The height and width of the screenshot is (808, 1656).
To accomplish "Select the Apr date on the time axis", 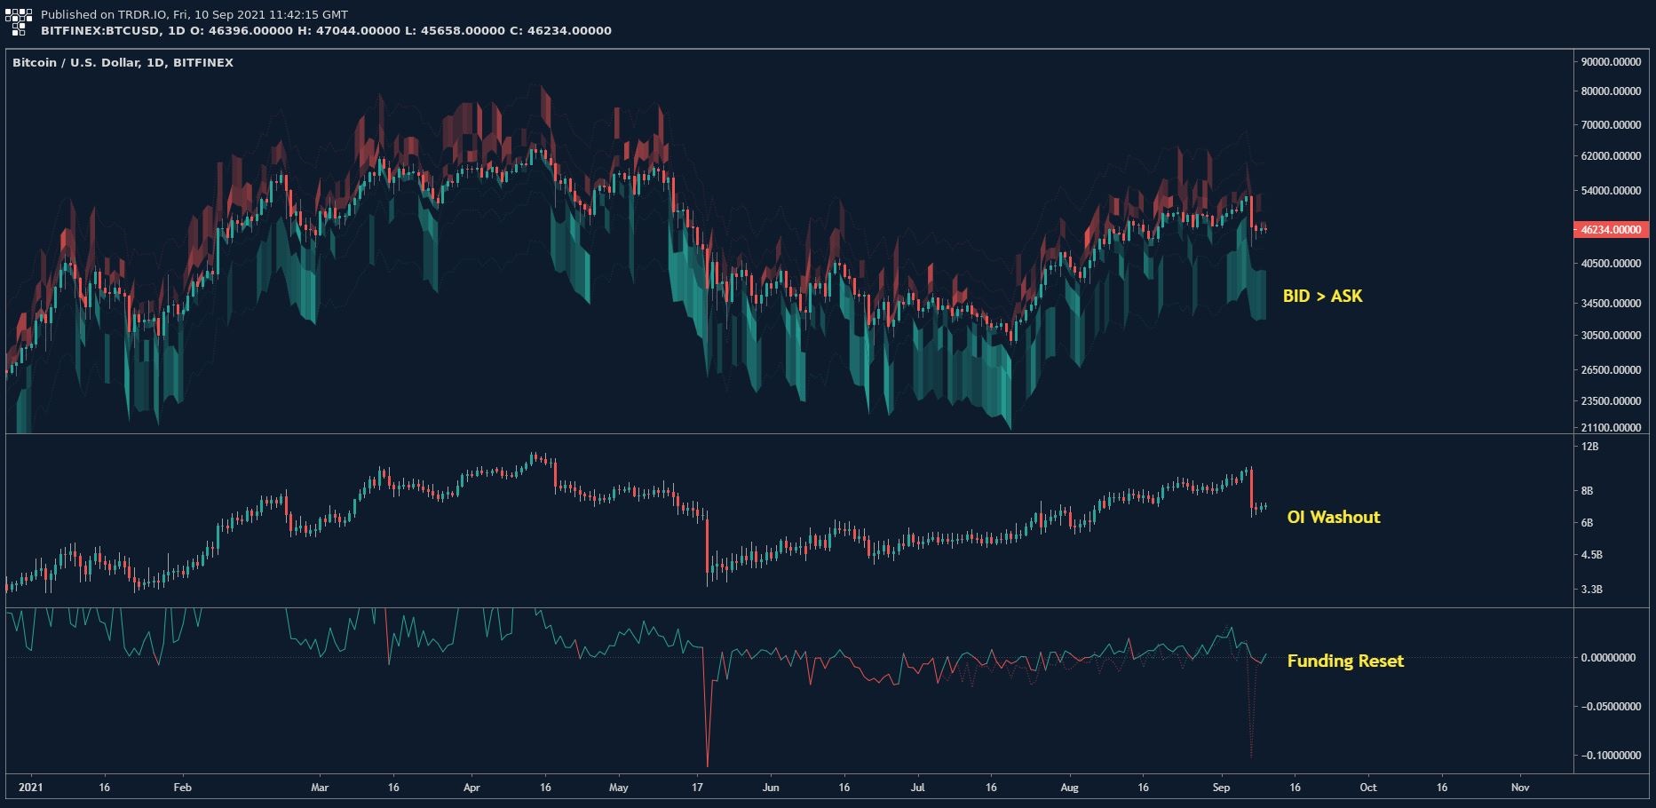I will [x=471, y=787].
